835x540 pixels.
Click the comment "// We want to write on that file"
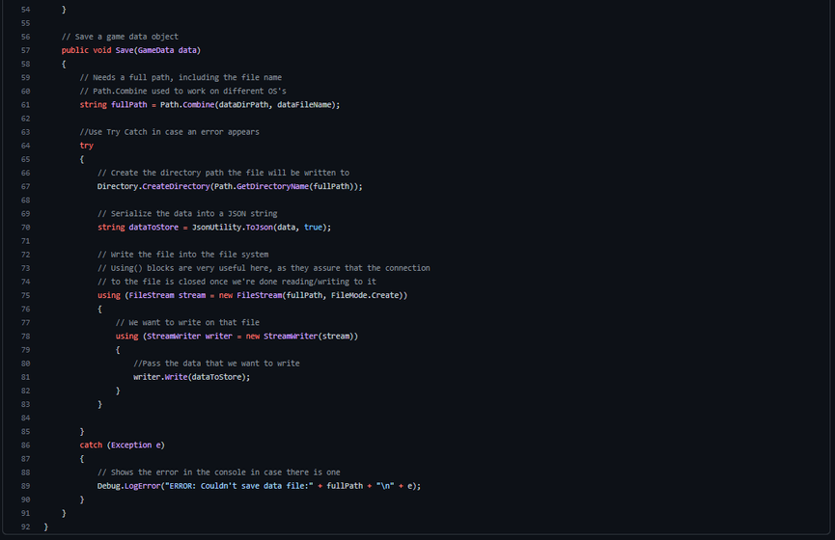187,323
